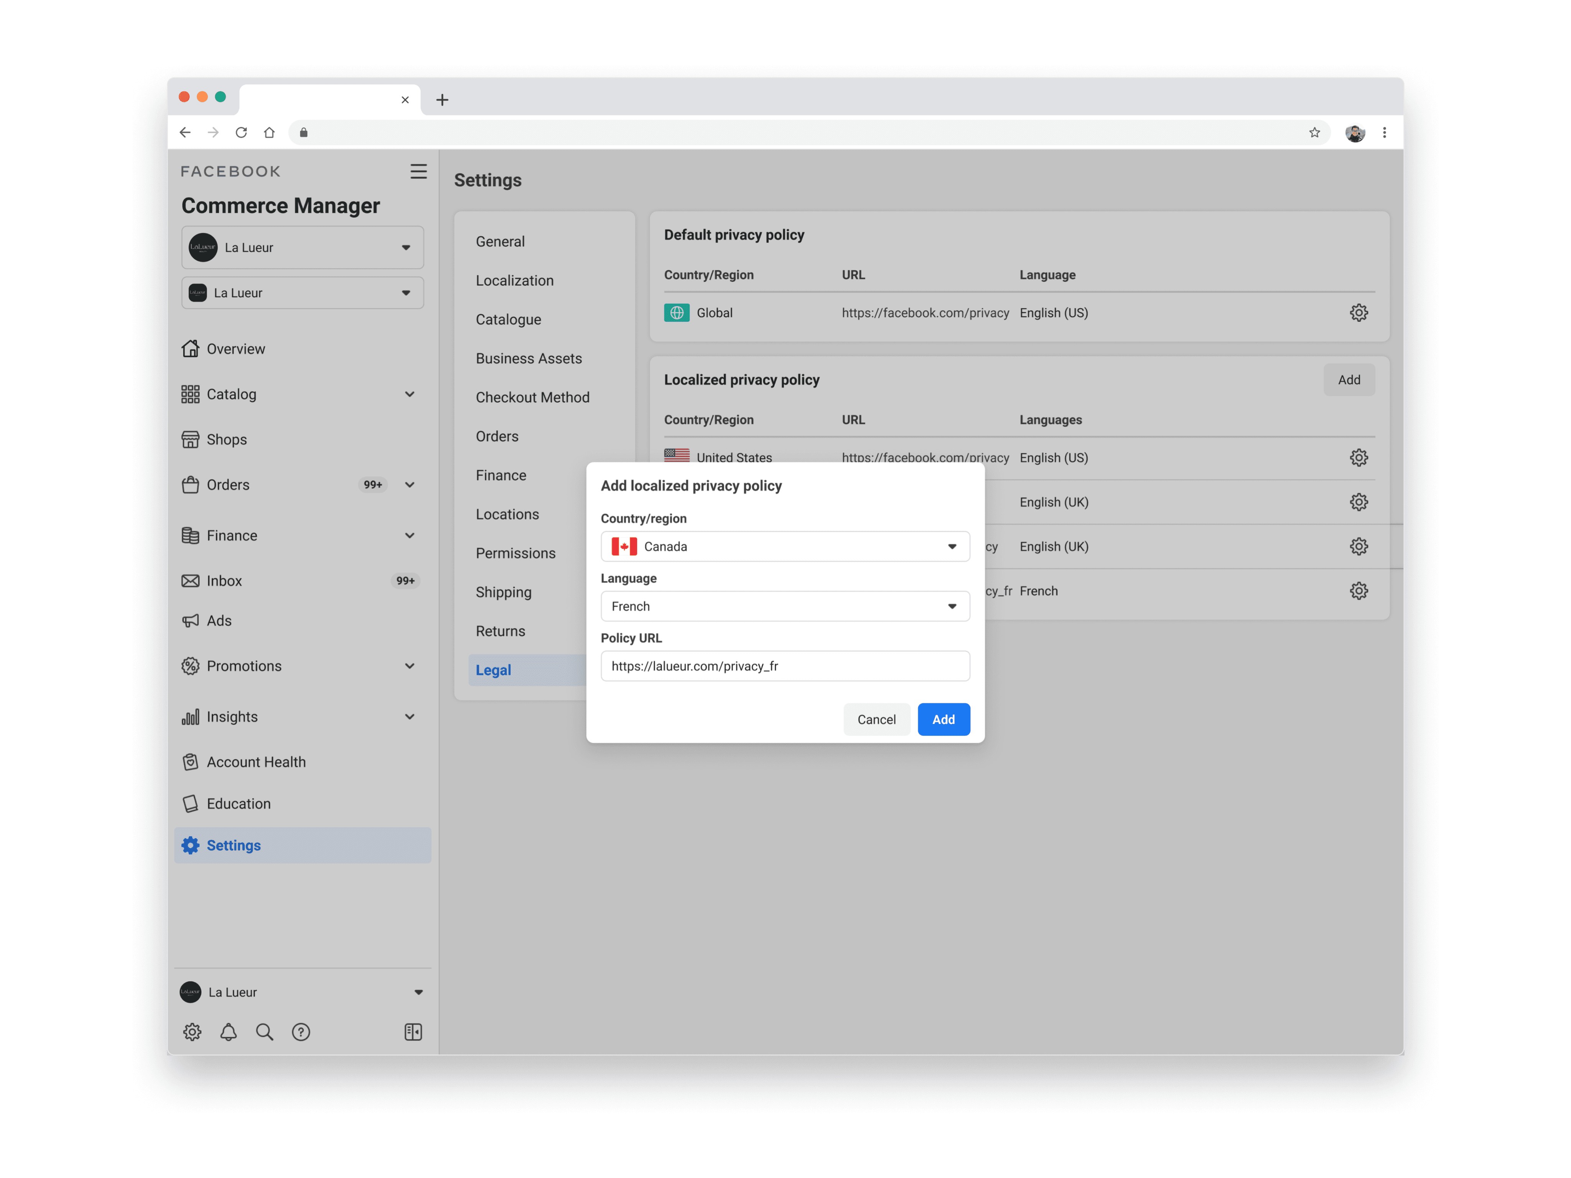Viewport: 1571px width, 1178px height.
Task: Open the Overview house icon
Action: pyautogui.click(x=189, y=349)
